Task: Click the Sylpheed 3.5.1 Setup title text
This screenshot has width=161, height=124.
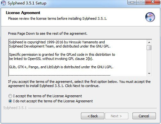Action: [27, 3]
